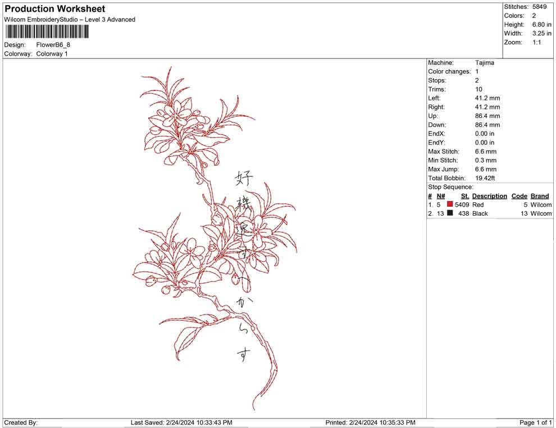Click the Description column header
This screenshot has width=556, height=428.
(489, 196)
